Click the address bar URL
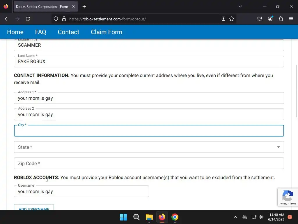This screenshot has width=298, height=224. click(x=108, y=19)
